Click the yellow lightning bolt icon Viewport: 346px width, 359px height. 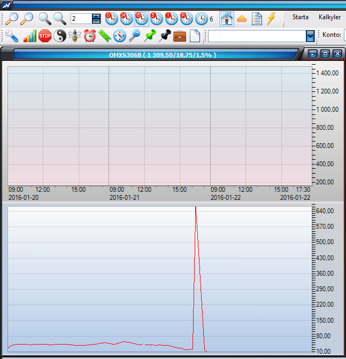[x=271, y=19]
